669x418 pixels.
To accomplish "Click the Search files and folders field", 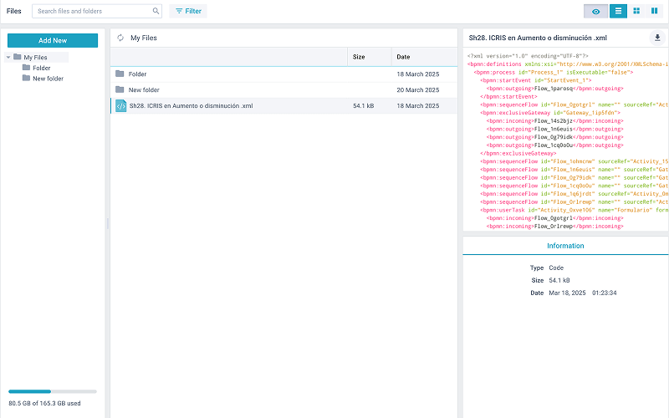I will [97, 11].
